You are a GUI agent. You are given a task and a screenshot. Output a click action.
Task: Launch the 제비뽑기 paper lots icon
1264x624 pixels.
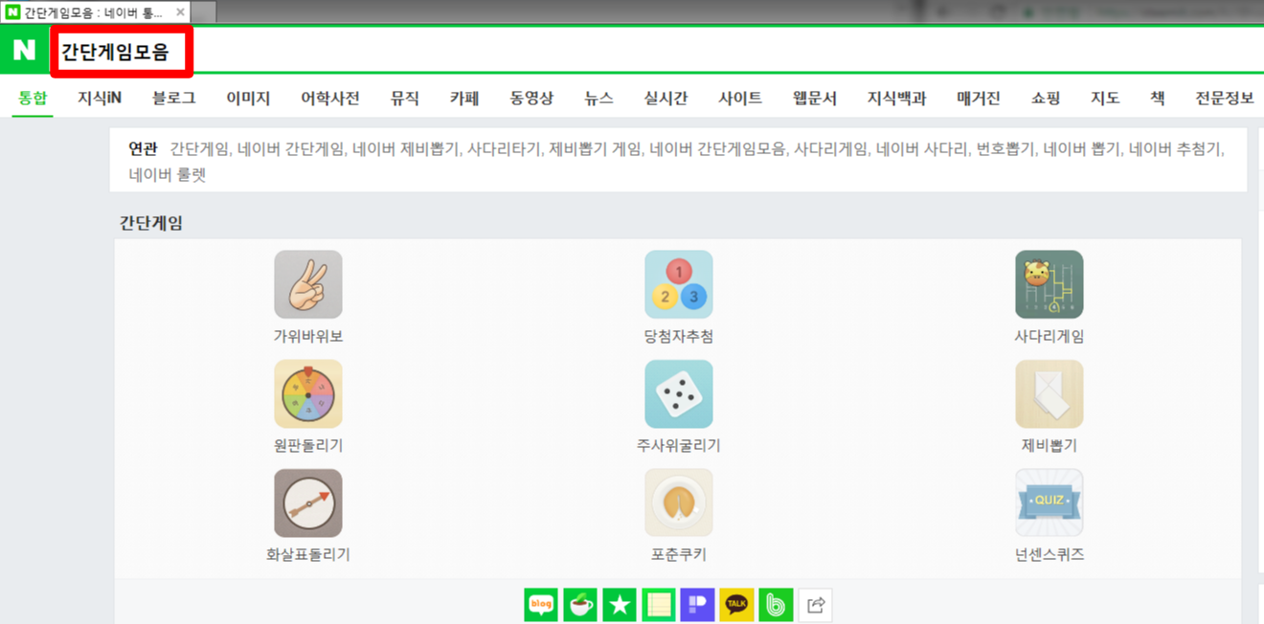click(1050, 393)
